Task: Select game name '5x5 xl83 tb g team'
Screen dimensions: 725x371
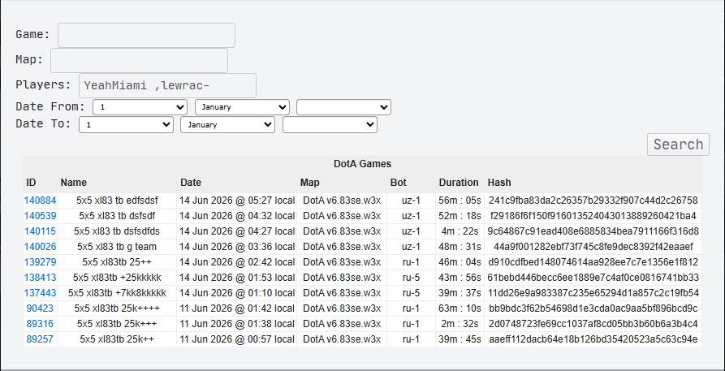Action: [117, 247]
